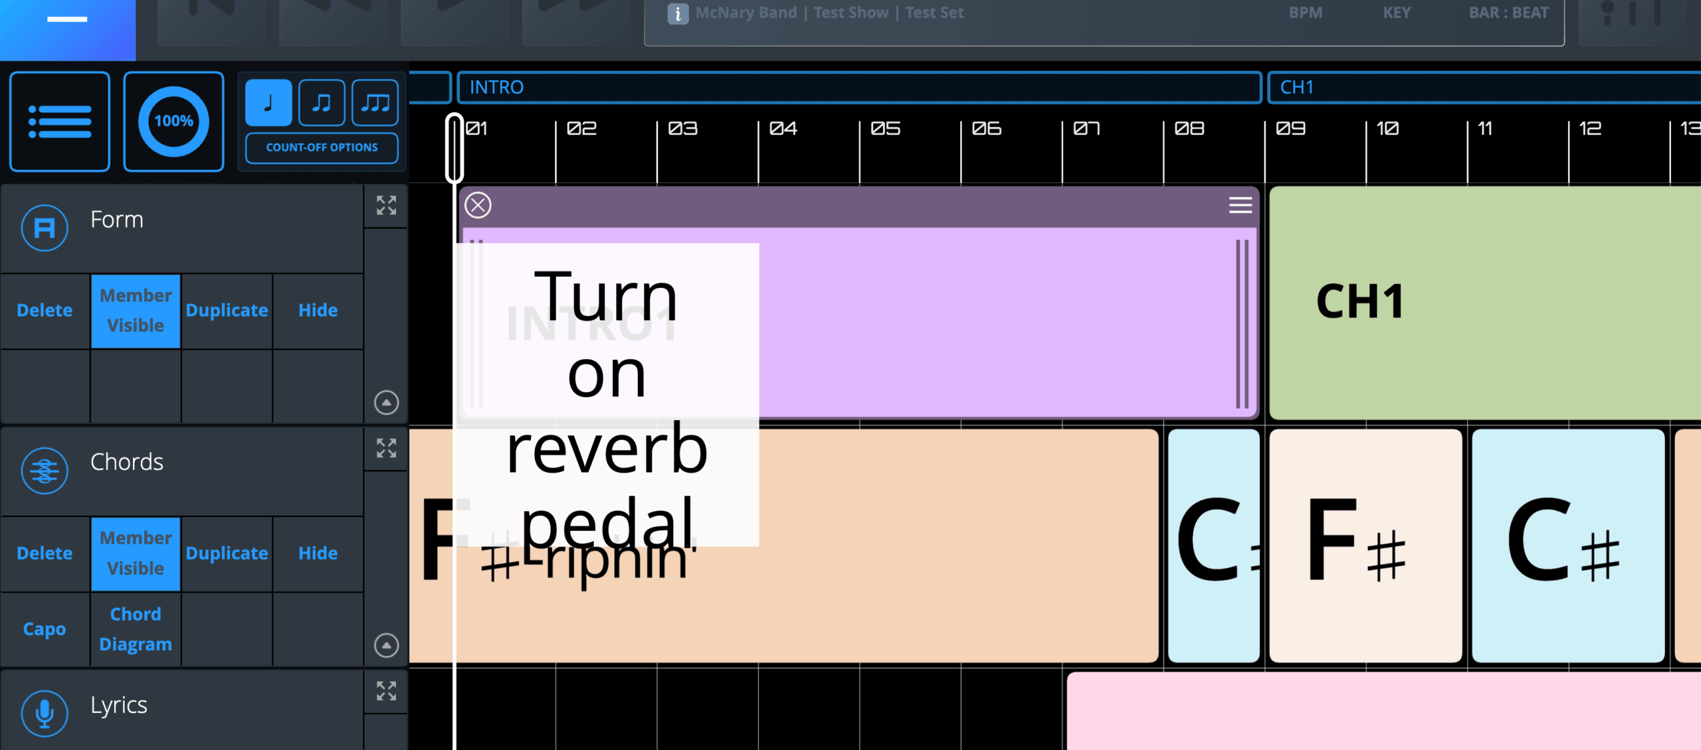Delete the Chords track
Viewport: 1701px width, 750px height.
(x=45, y=554)
